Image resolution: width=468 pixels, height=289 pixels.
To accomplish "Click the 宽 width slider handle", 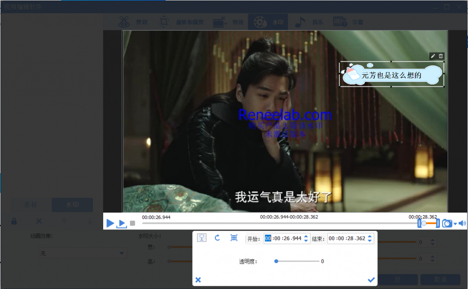I will pos(169,247).
